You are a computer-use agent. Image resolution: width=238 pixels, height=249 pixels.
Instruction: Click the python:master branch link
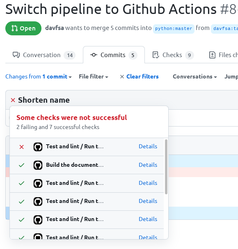[x=174, y=29]
